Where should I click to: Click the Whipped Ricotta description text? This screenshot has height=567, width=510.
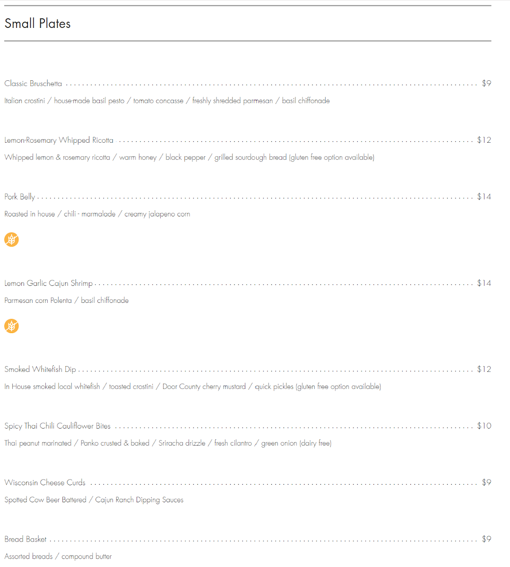190,157
